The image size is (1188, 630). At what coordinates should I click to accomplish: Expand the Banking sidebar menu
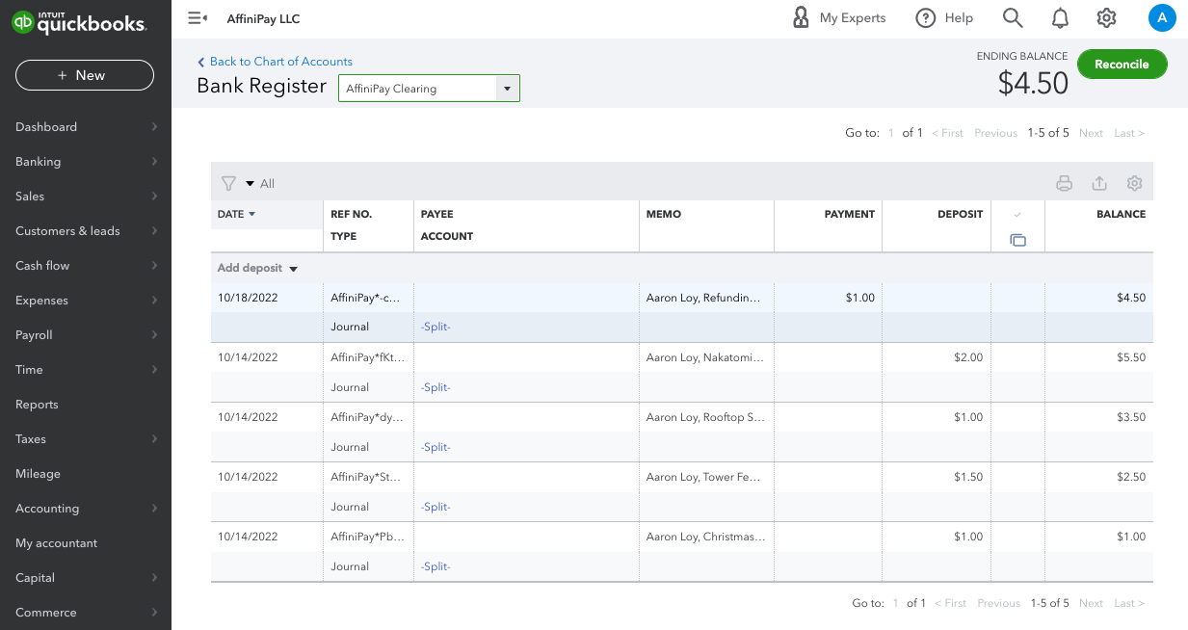86,162
